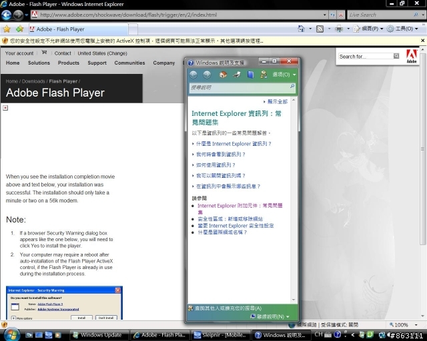The width and height of the screenshot is (427, 341).
Task: Switch to Sleipnir taskbar button
Action: click(221, 335)
